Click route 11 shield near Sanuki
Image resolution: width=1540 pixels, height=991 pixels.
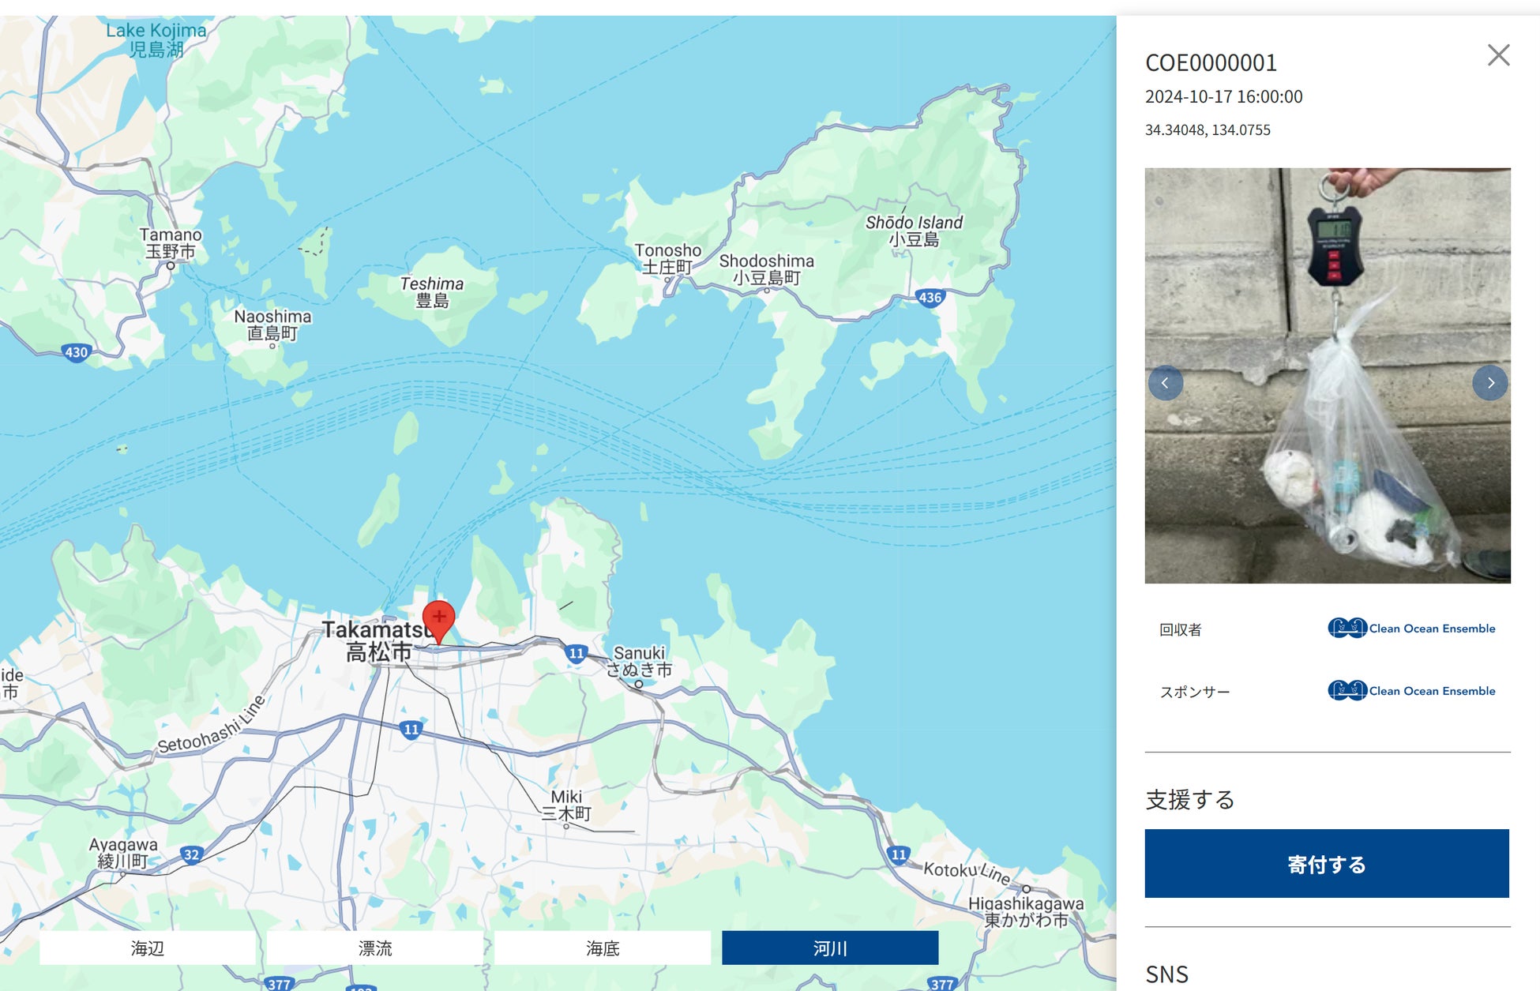click(577, 653)
